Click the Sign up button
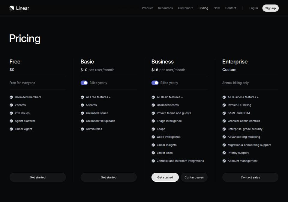This screenshot has height=202, width=288. click(x=270, y=8)
